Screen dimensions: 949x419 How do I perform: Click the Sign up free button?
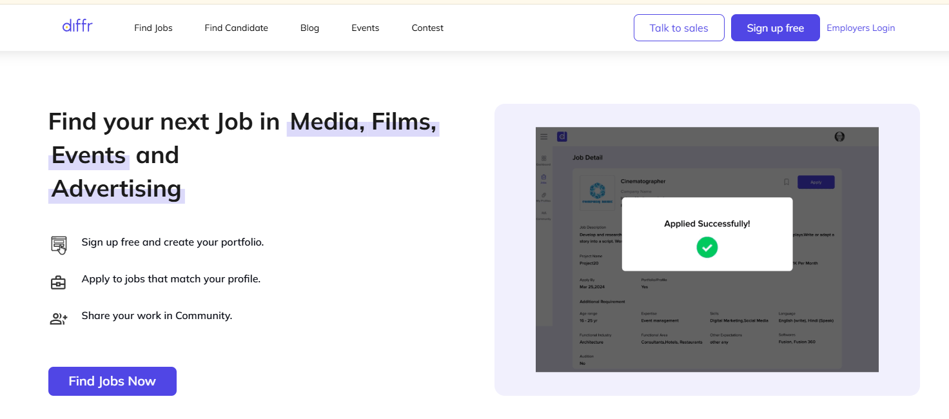[x=775, y=28]
